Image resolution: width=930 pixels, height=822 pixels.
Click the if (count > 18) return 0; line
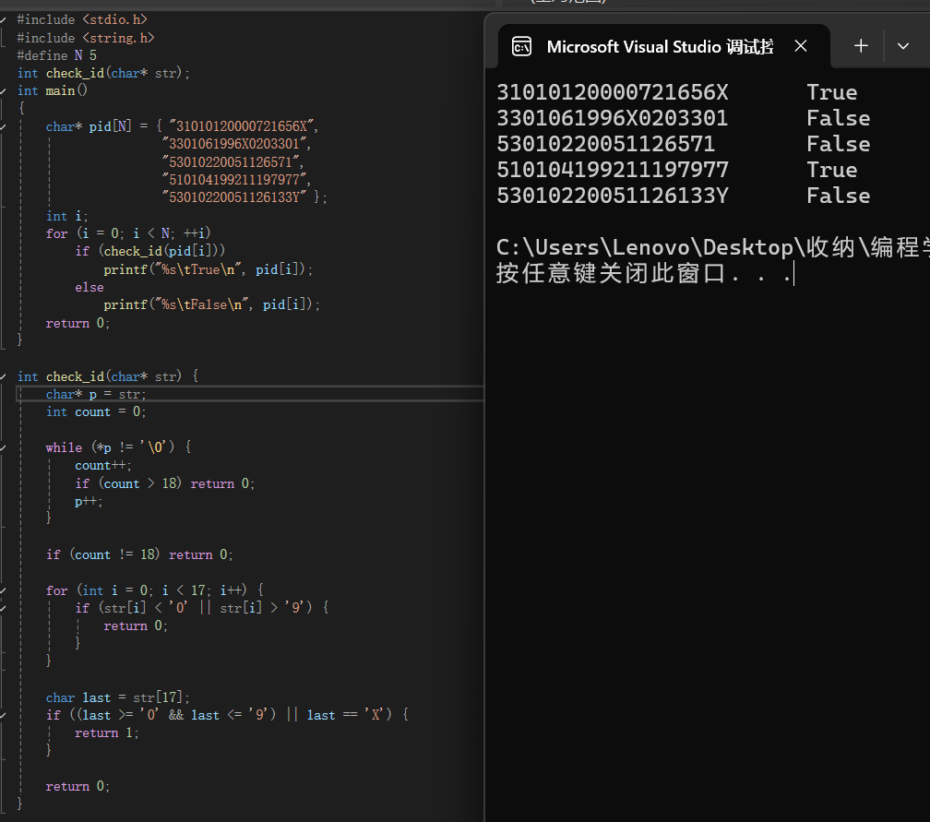point(165,483)
